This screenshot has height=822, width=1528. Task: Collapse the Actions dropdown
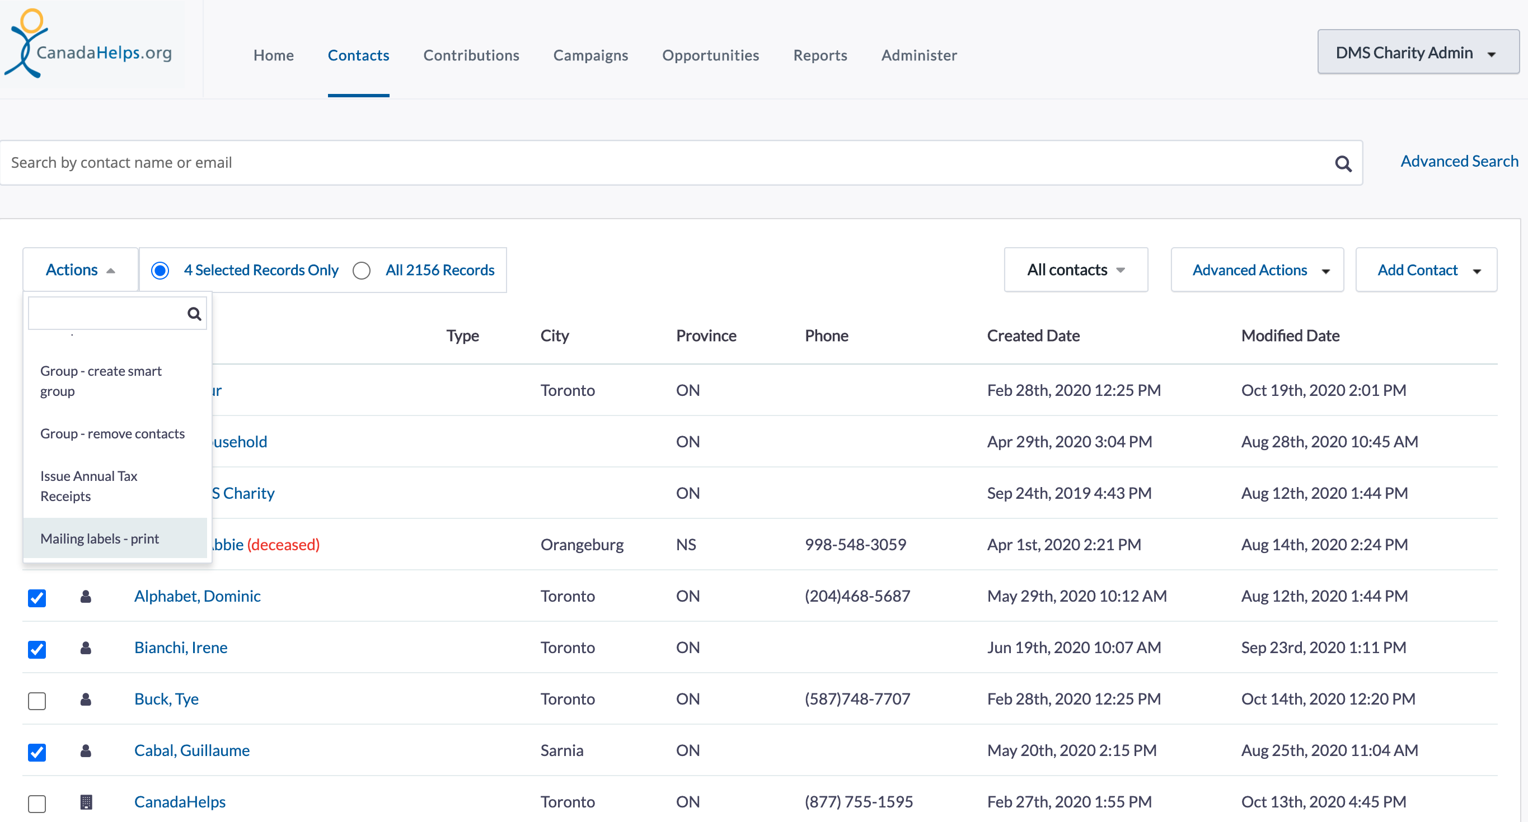(80, 270)
